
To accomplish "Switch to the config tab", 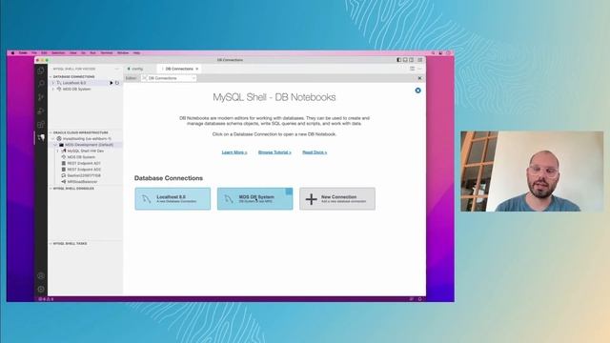I will point(135,69).
